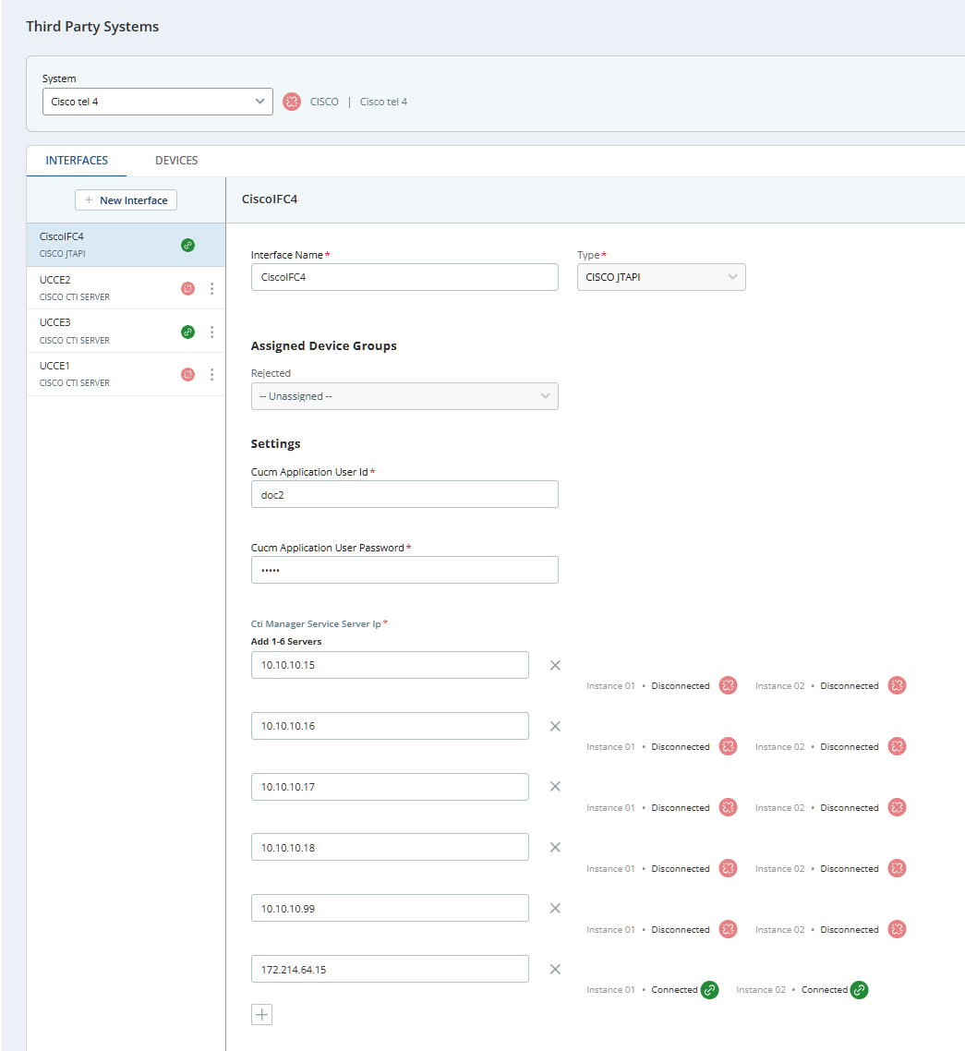This screenshot has width=965, height=1051.
Task: Remove server 10.10.10.18 with the X icon
Action: pyautogui.click(x=555, y=847)
